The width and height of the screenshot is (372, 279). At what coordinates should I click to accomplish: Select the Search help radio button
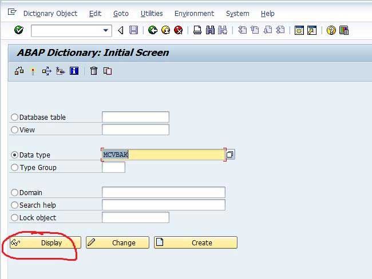[14, 205]
